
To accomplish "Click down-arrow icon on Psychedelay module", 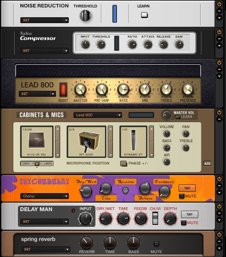I will tap(219, 192).
